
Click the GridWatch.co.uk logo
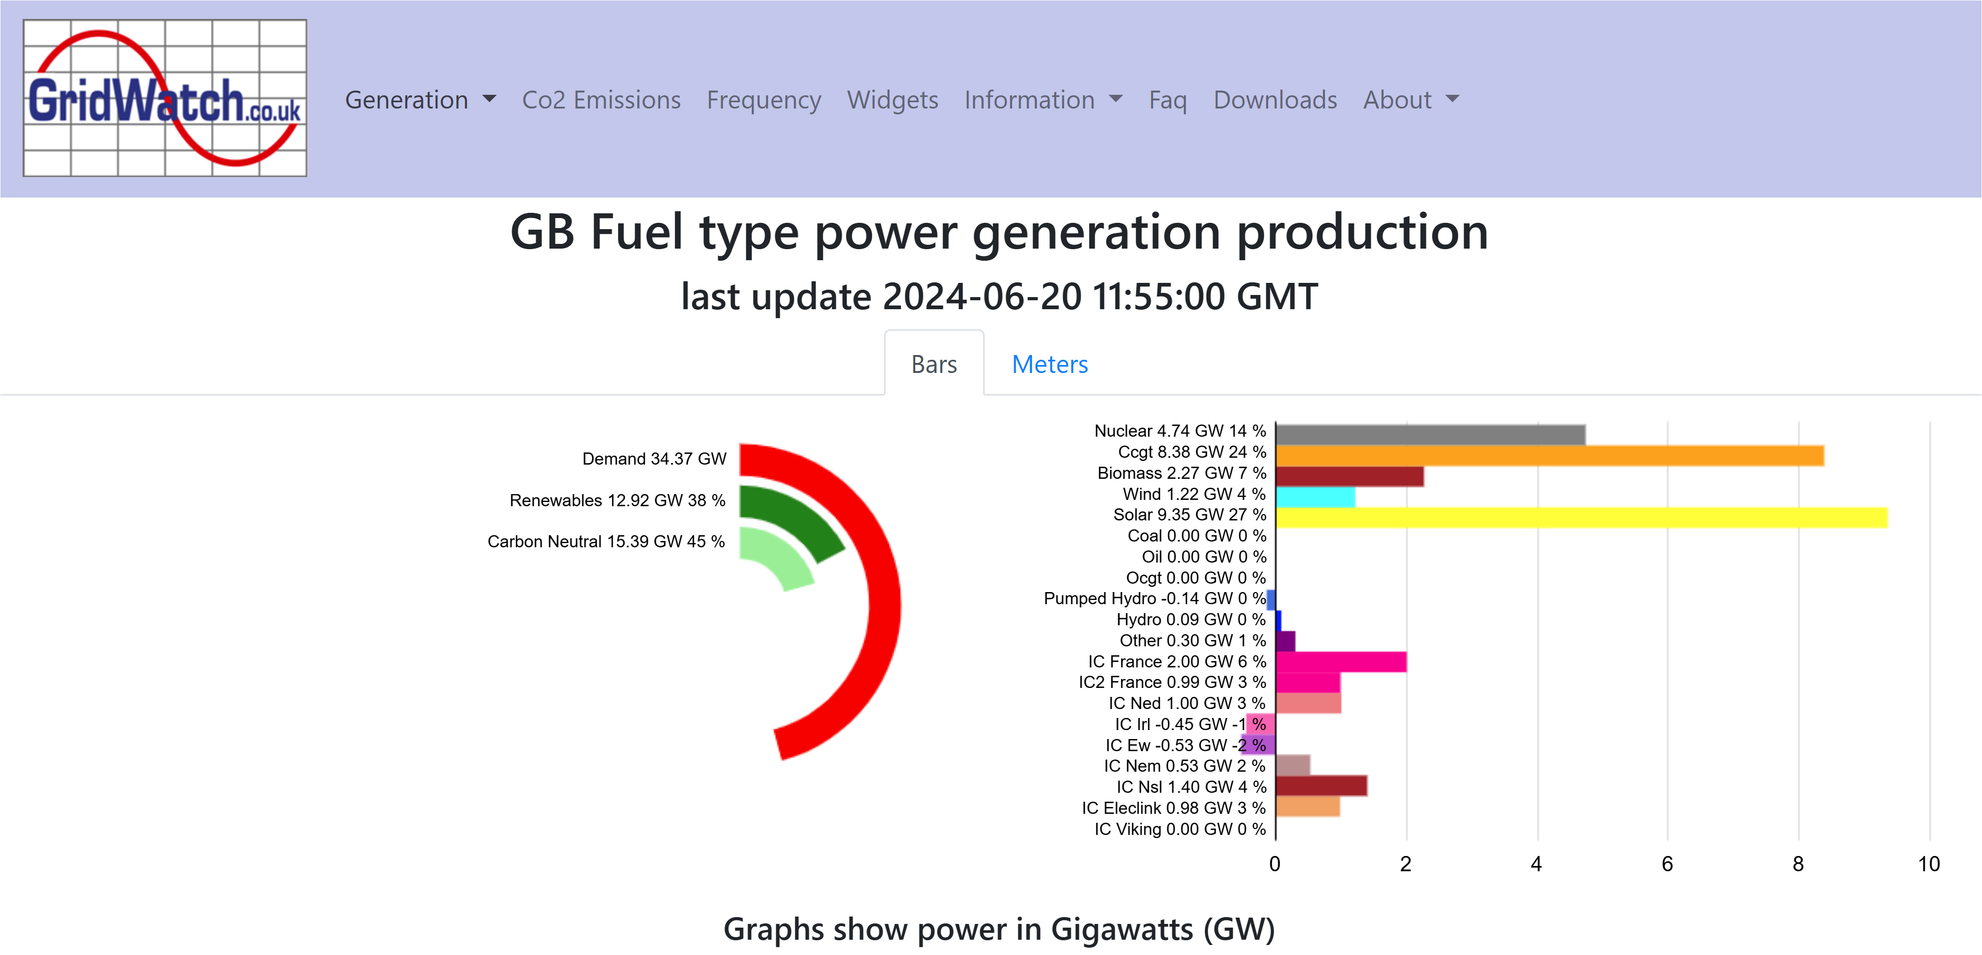click(165, 98)
